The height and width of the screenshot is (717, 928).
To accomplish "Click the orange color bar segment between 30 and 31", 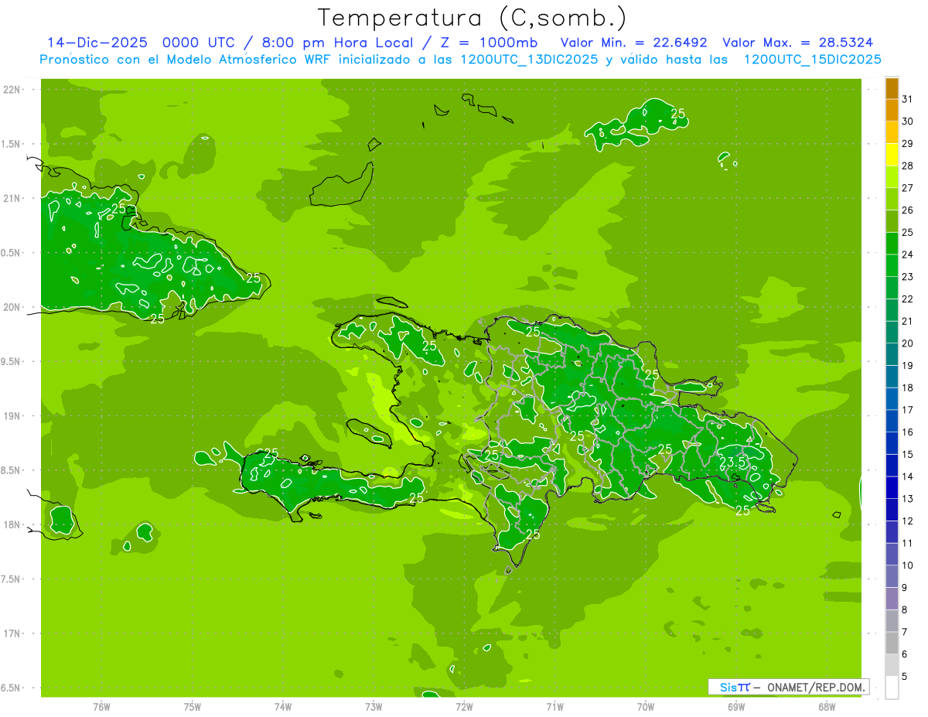I will (892, 110).
